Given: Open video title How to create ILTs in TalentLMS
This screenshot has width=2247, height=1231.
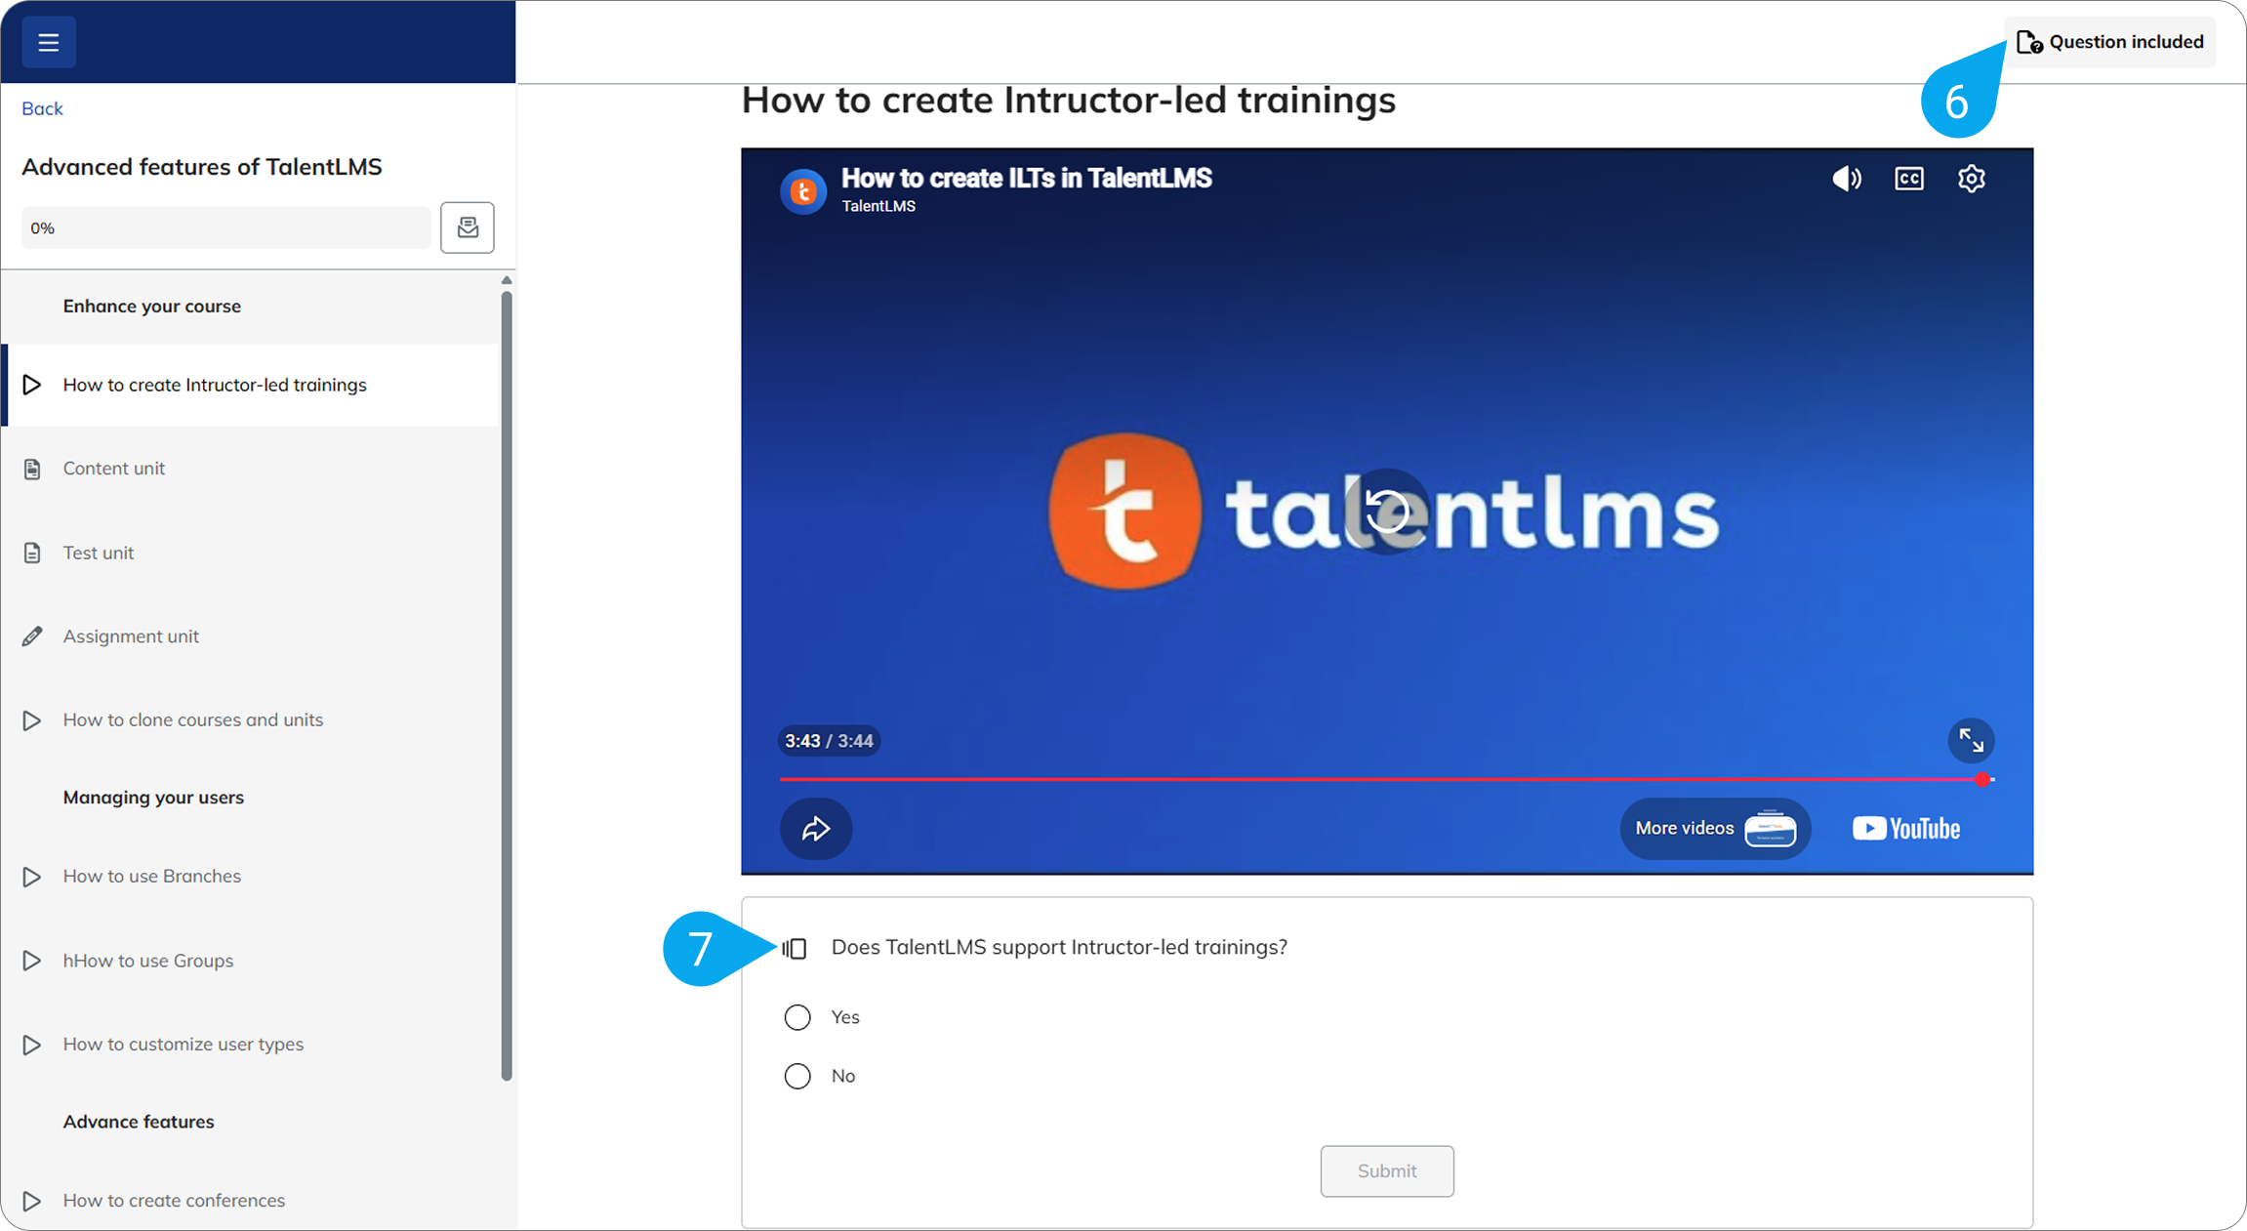Looking at the screenshot, I should (1026, 178).
